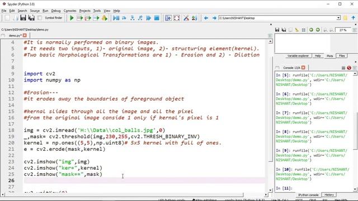Change to parent directory with the up arrow
The image size is (358, 201).
[353, 18]
